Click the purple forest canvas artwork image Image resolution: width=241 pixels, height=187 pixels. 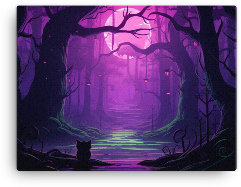[127, 88]
